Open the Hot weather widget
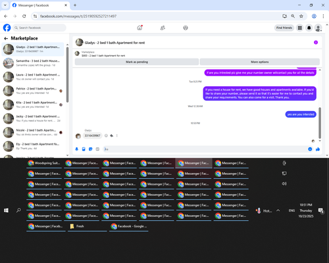The image size is (329, 263). coord(264,211)
